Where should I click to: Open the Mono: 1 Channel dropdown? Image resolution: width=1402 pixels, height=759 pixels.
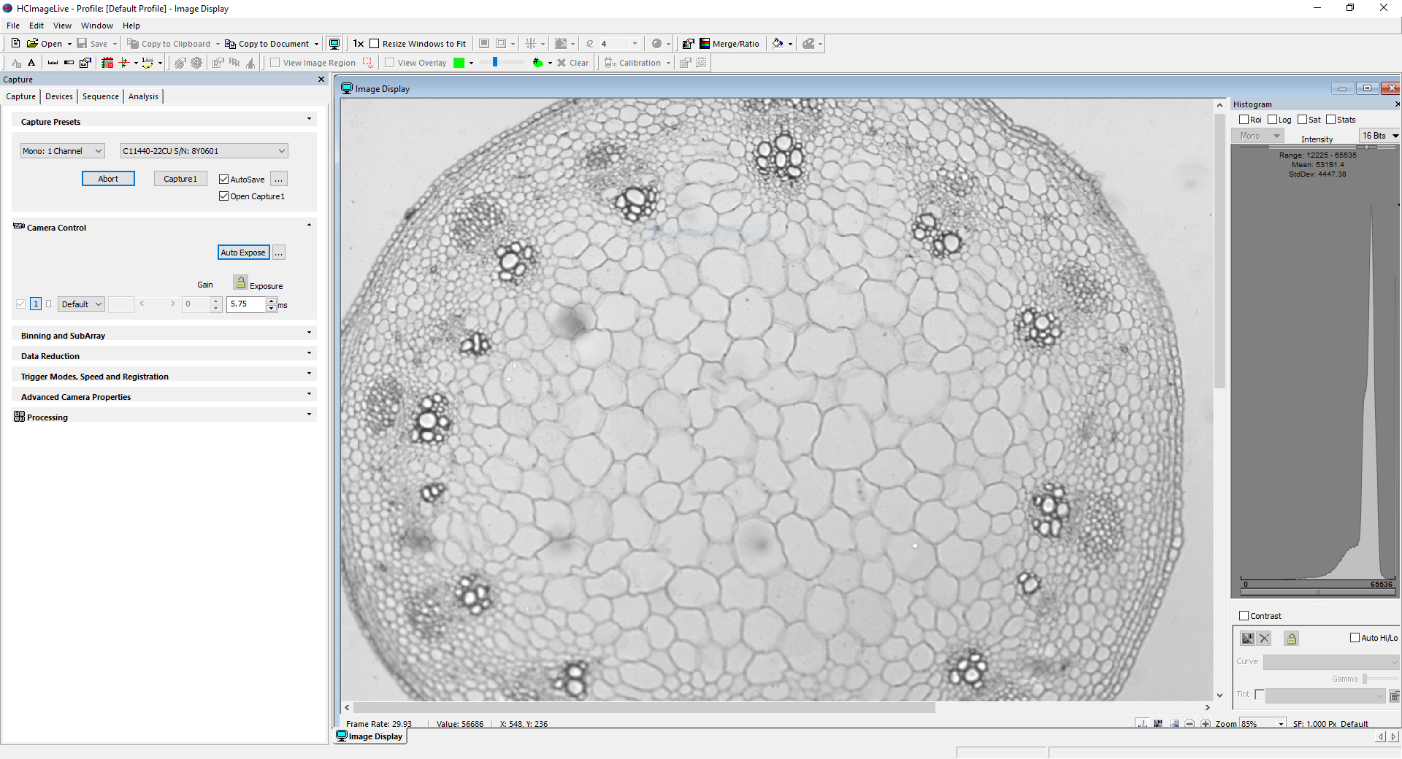point(62,151)
